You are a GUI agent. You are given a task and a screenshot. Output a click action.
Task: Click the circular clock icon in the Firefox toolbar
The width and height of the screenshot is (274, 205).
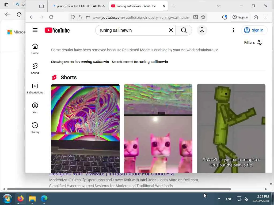tap(225, 17)
